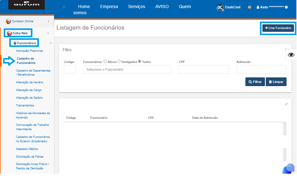297x178 pixels.
Task: Sort by the Funcionário column header
Action: pos(99,118)
